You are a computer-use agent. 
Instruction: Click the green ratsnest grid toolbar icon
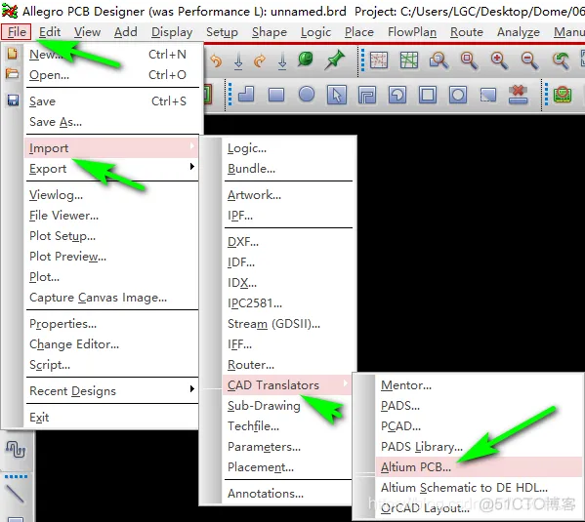pyautogui.click(x=409, y=60)
